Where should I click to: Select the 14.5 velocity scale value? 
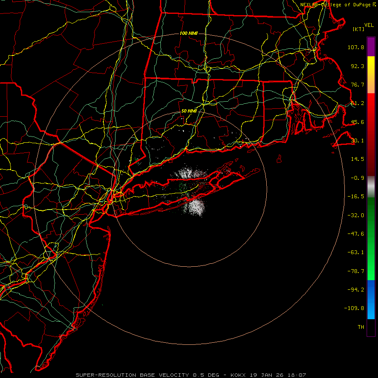pos(357,159)
